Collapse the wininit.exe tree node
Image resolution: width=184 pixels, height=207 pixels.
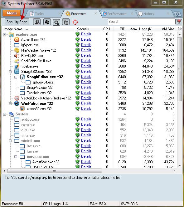click(x=10, y=141)
